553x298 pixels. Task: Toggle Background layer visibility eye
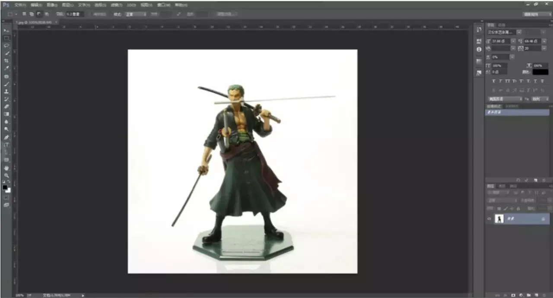pyautogui.click(x=489, y=219)
